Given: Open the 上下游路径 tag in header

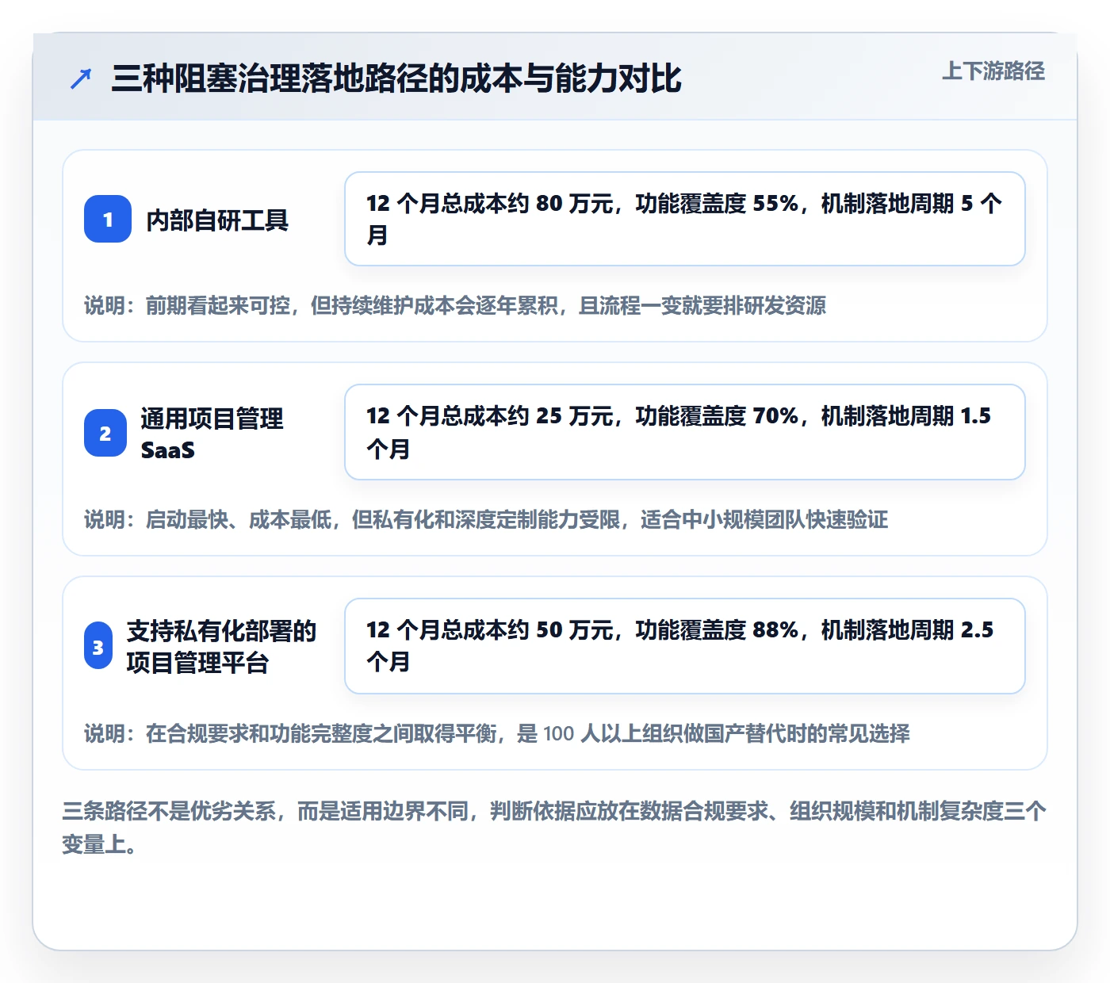Looking at the screenshot, I should coord(993,71).
